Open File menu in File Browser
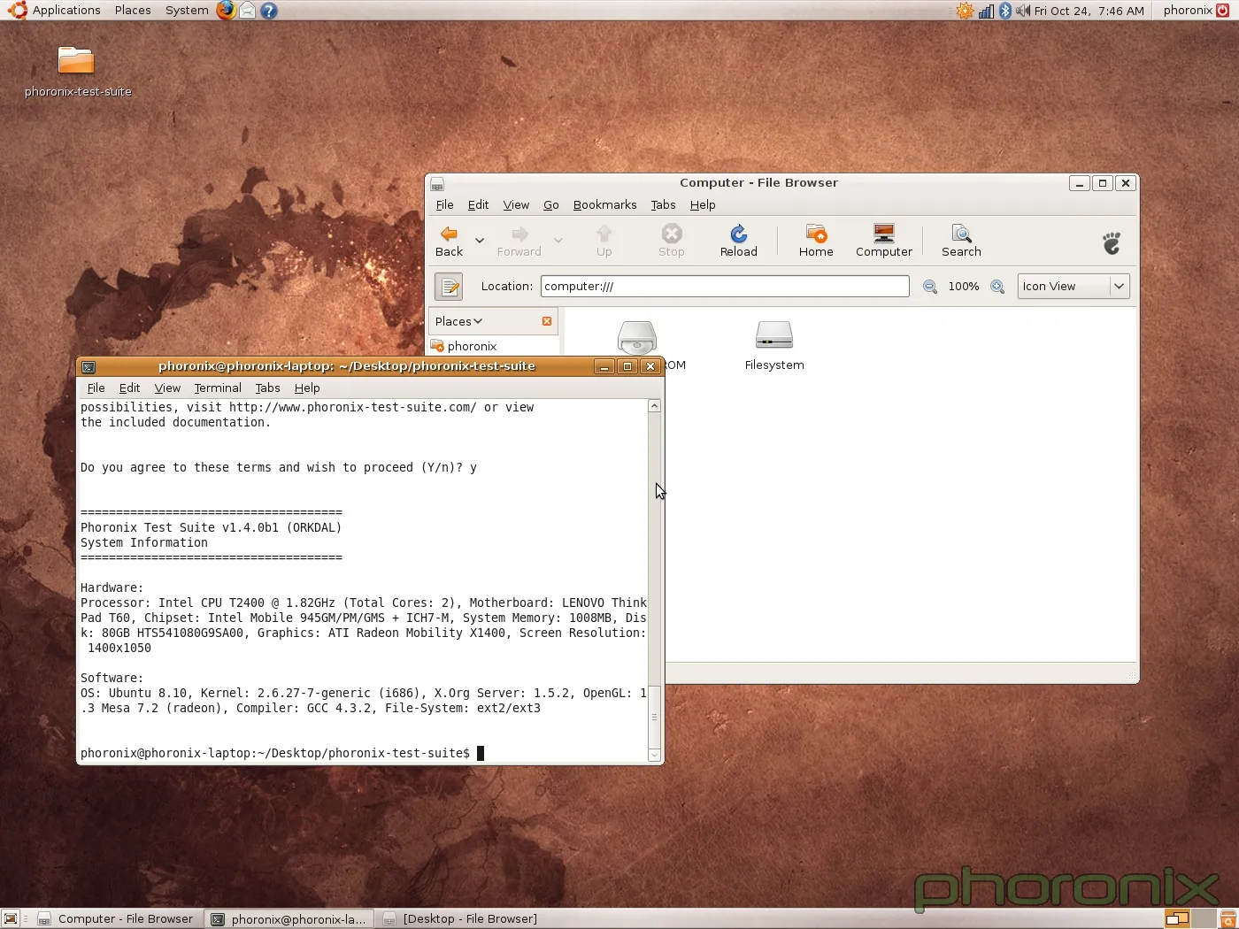The image size is (1239, 929). [x=444, y=204]
